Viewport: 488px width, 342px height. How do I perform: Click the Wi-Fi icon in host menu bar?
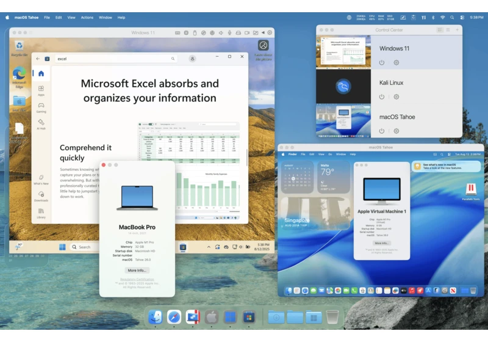click(442, 18)
